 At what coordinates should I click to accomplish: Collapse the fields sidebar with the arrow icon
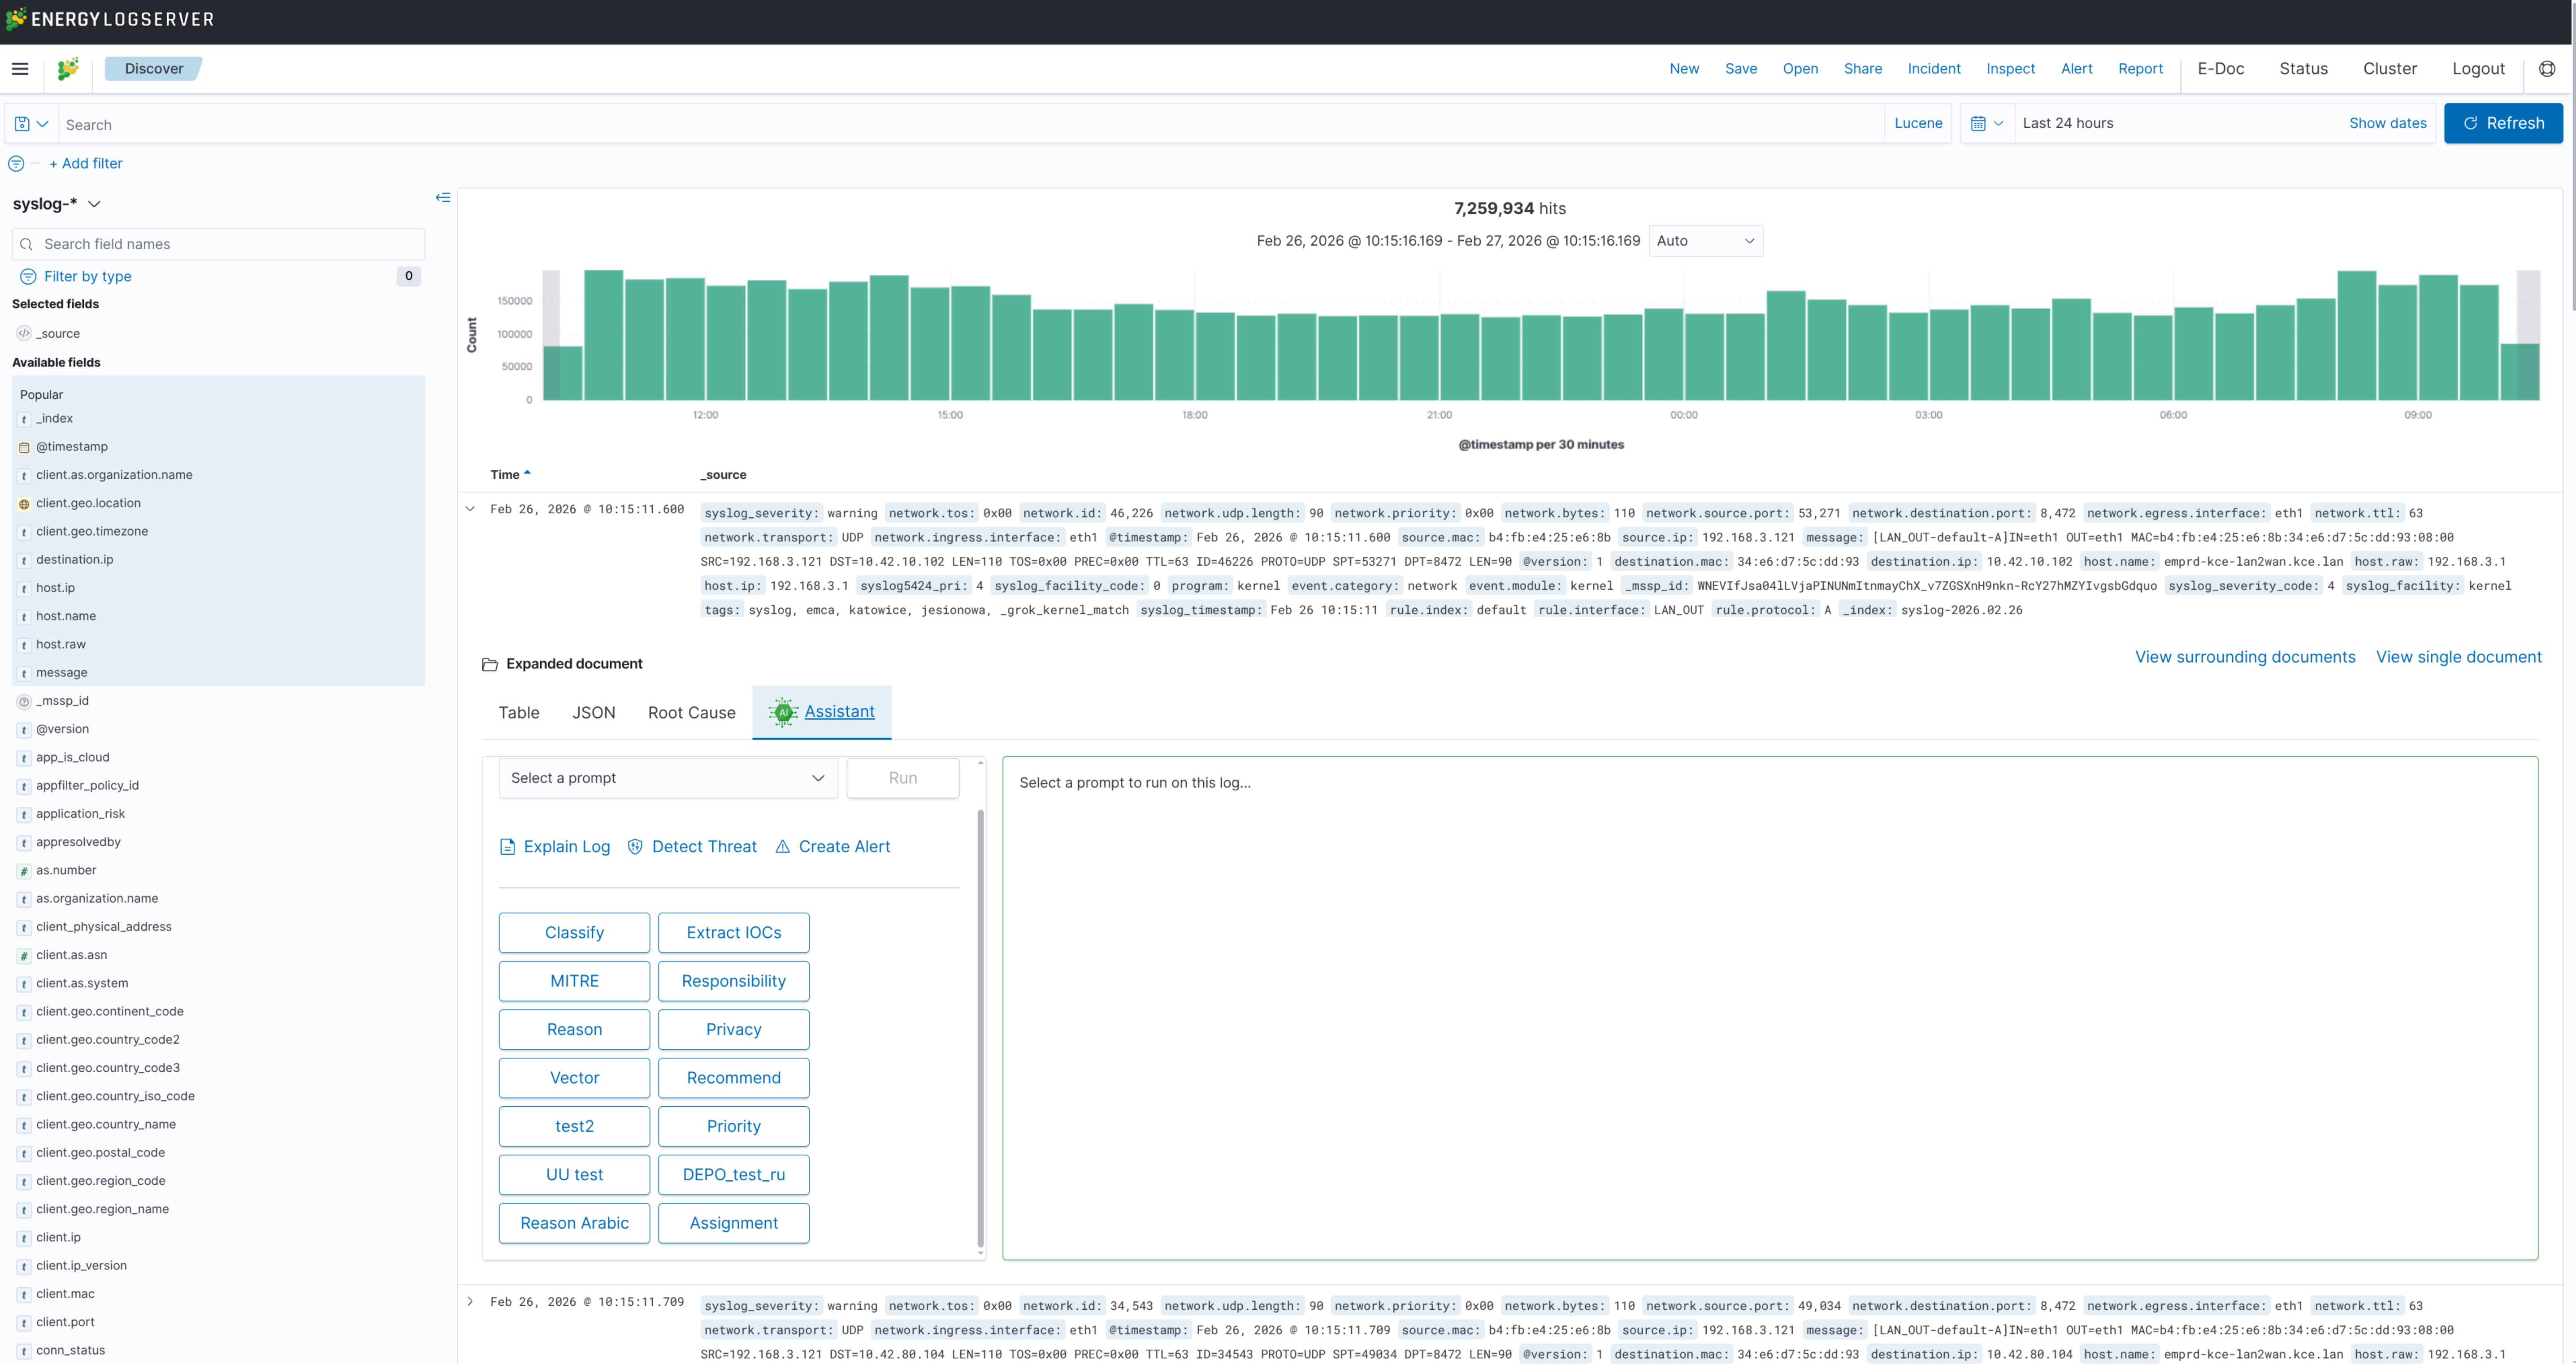click(443, 198)
